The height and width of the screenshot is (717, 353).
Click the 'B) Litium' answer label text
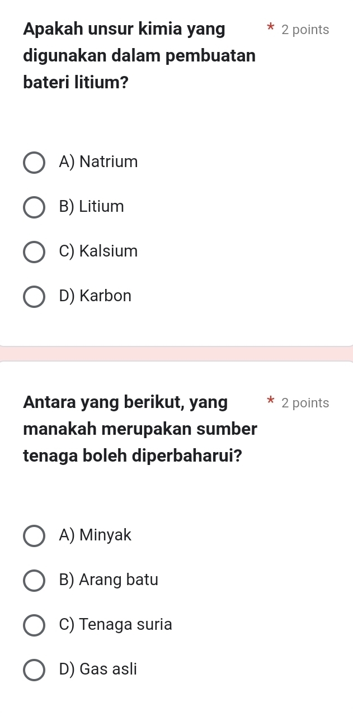point(91,207)
